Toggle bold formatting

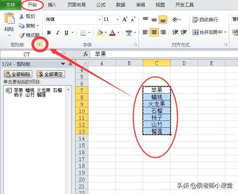49,32
